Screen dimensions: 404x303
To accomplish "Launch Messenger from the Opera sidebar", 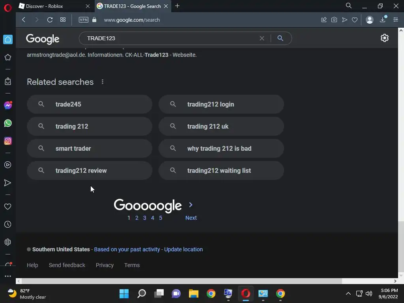I will (x=8, y=105).
